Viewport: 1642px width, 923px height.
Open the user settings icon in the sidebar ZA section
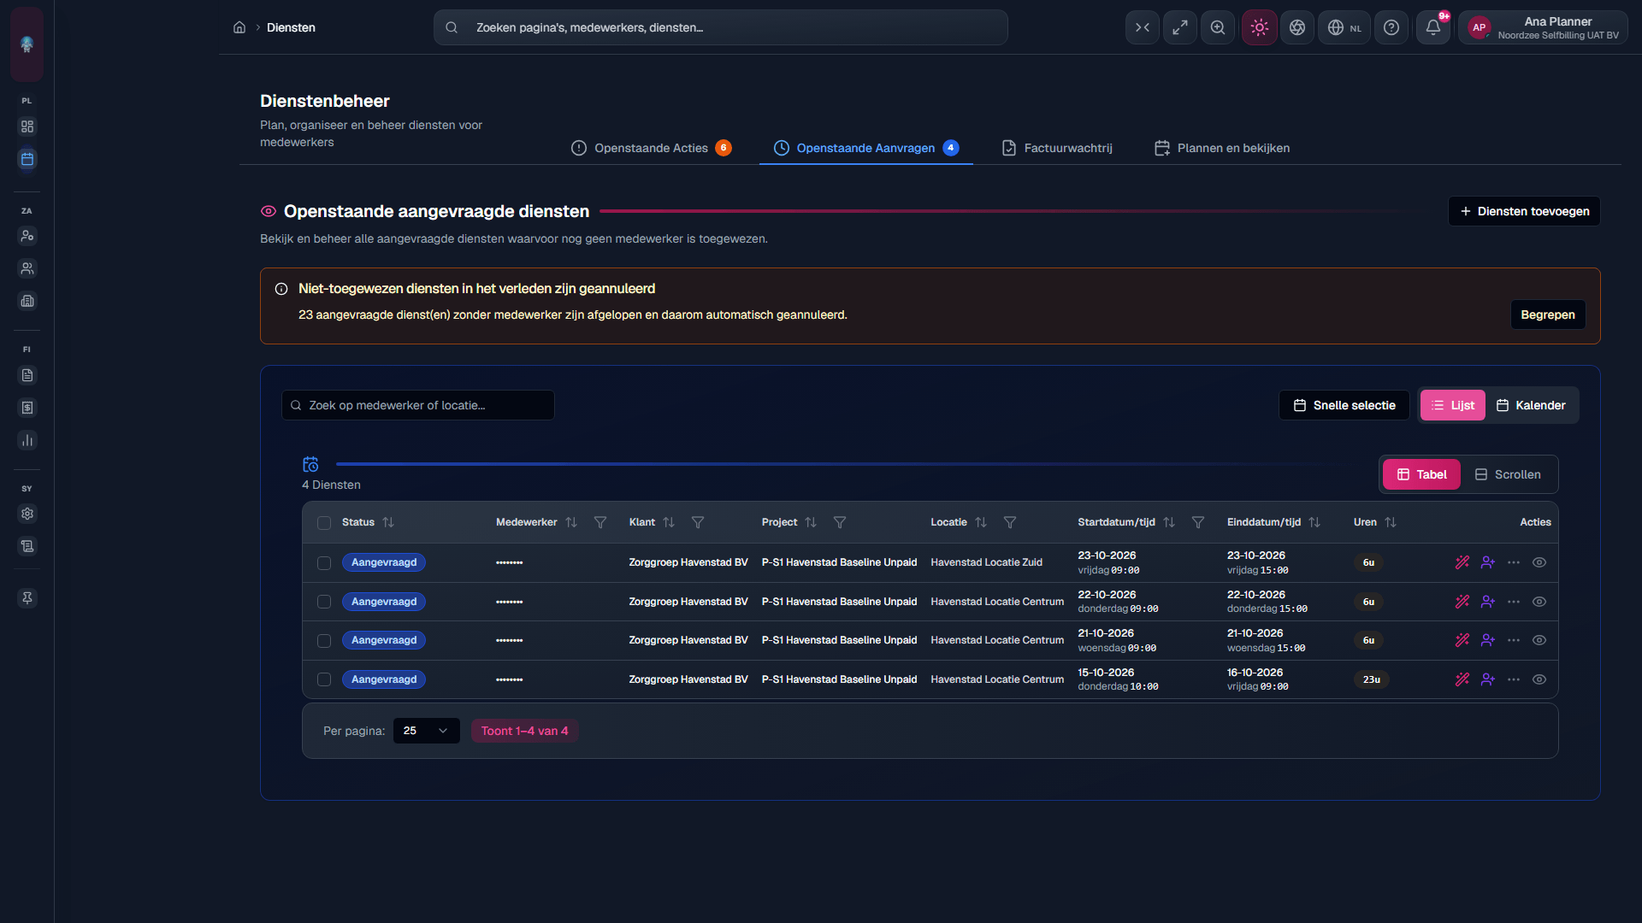pos(27,236)
